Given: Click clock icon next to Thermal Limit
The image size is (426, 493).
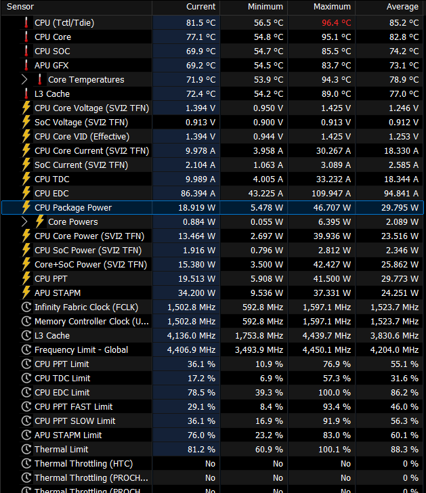Looking at the screenshot, I should (x=26, y=449).
